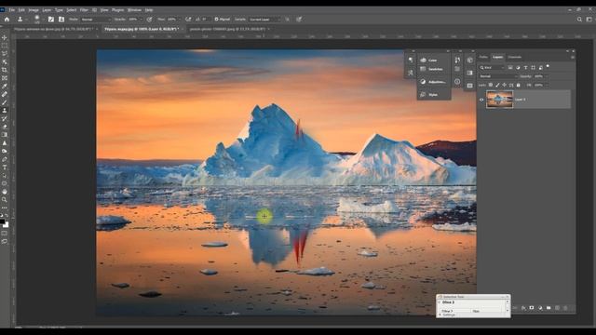Screen dimensions: 596x335
Task: Click the Home icon in options bar
Action: [7, 19]
